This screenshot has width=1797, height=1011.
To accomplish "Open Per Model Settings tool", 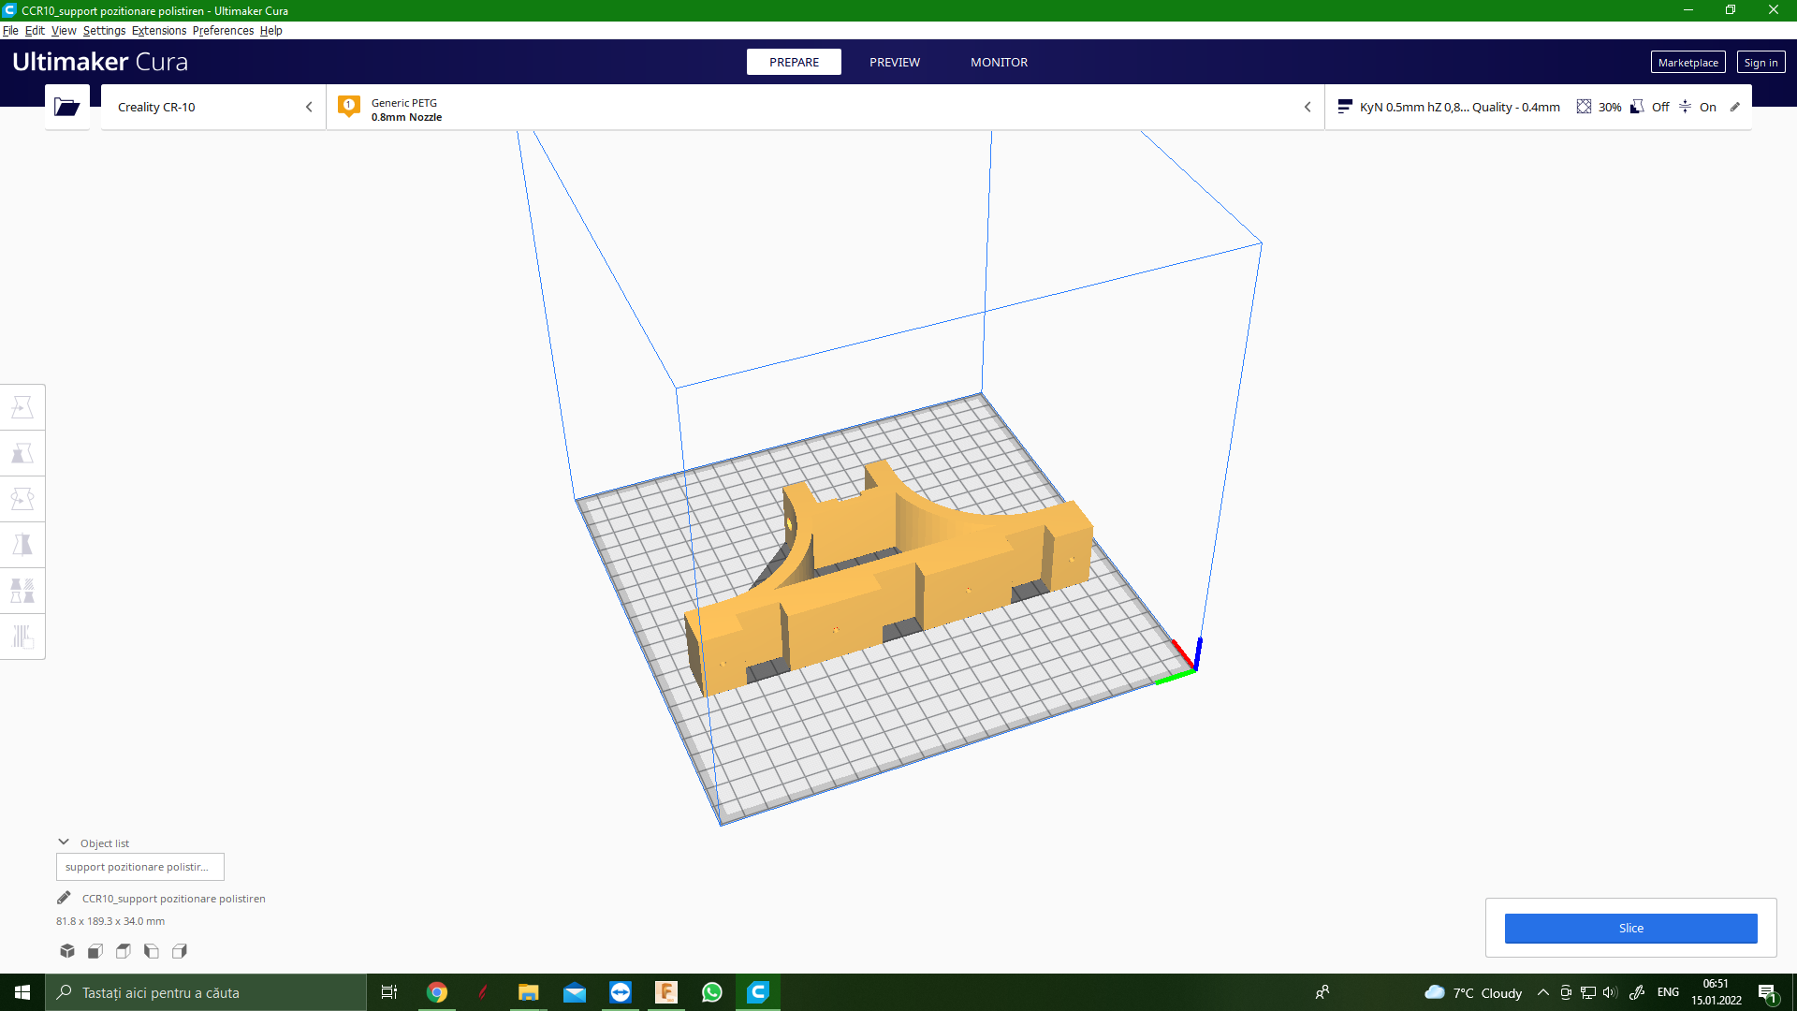I will [22, 591].
